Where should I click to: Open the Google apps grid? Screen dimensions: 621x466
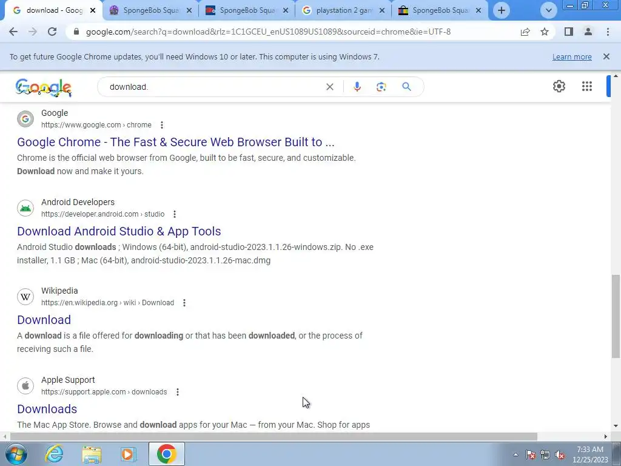pyautogui.click(x=587, y=86)
